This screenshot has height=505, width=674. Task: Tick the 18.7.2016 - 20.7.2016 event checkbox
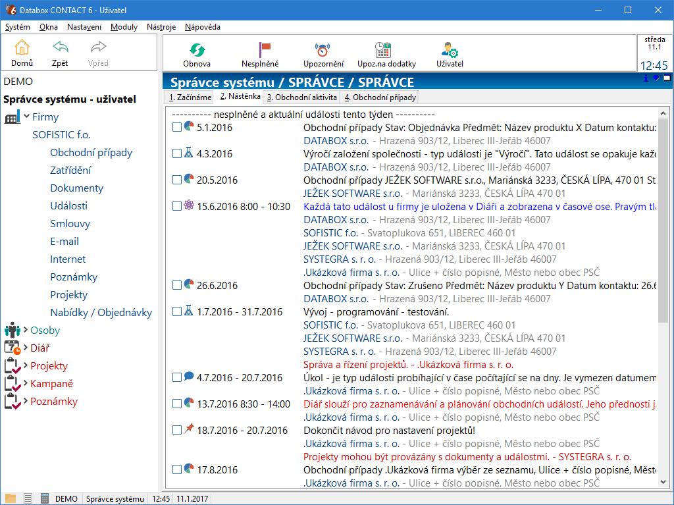[176, 430]
